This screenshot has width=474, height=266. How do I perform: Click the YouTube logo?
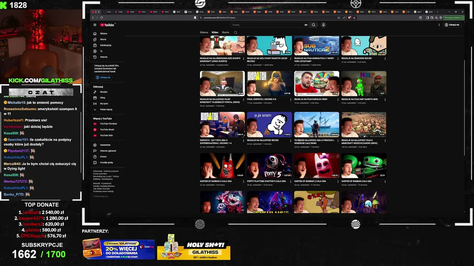(x=107, y=25)
